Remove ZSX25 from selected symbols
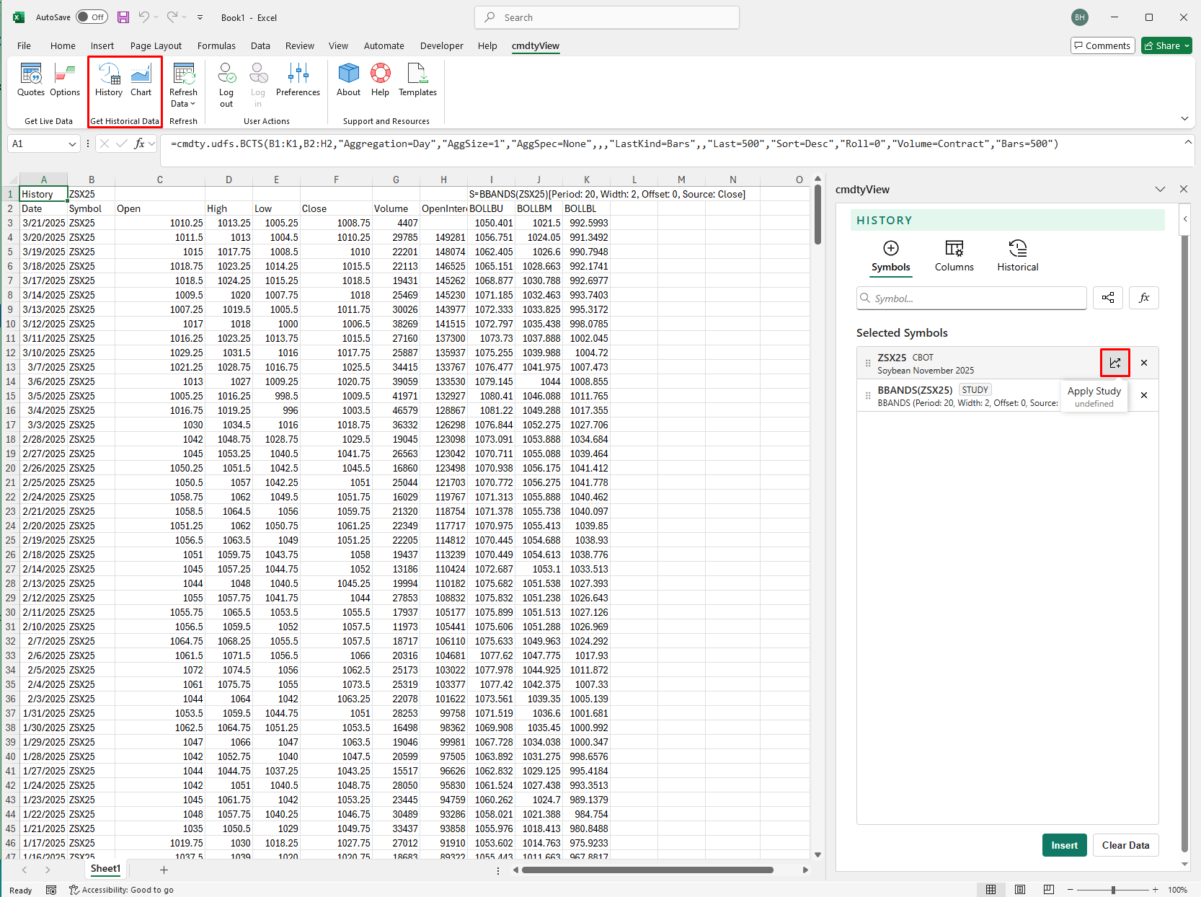The image size is (1201, 897). 1144,363
